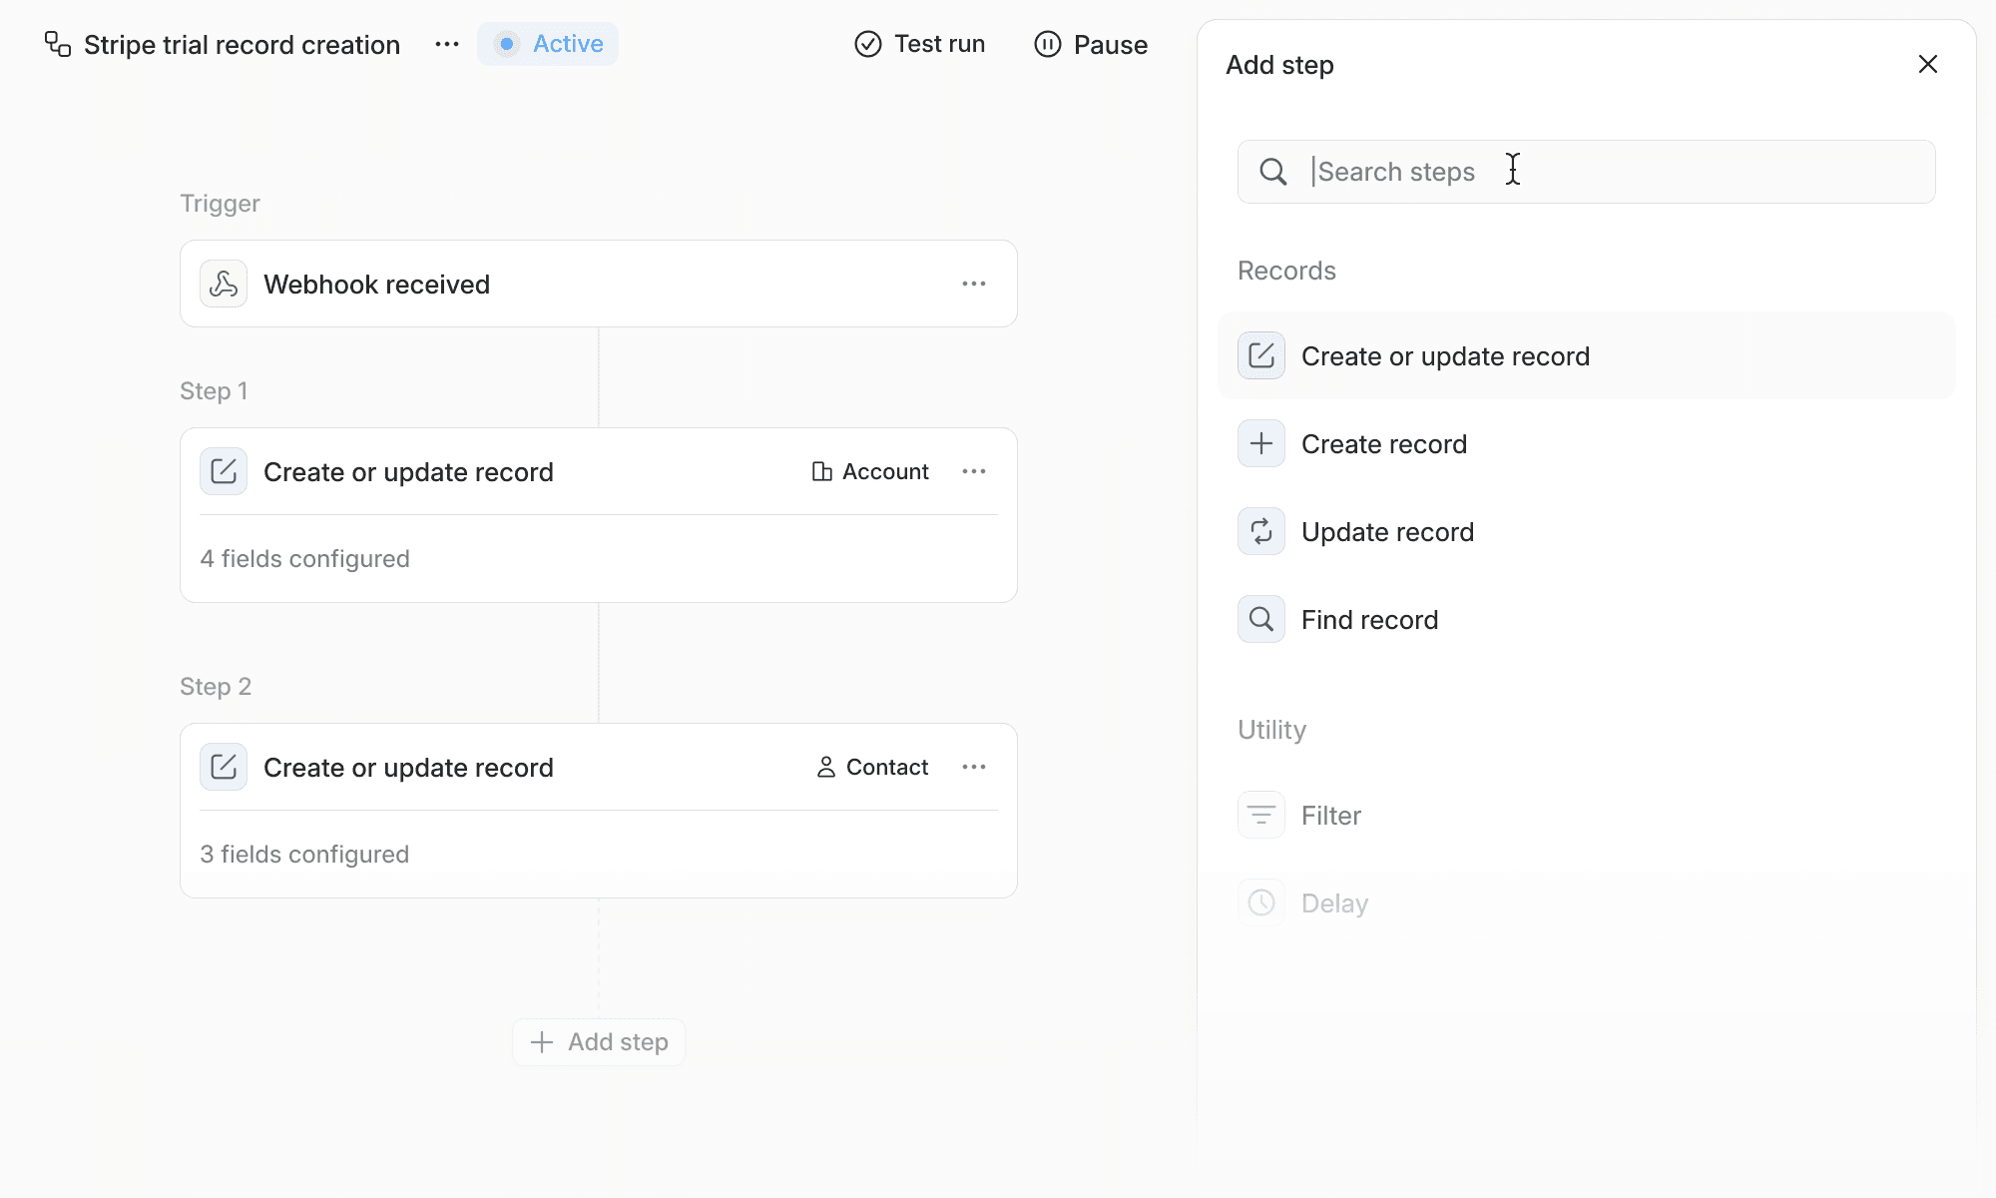Screen dimensions: 1996x1198
Task: Click the search magnifier in the steps field
Action: click(1272, 172)
